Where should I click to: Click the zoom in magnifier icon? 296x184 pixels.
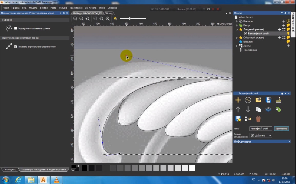(75, 19)
